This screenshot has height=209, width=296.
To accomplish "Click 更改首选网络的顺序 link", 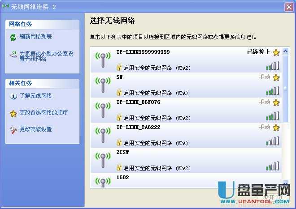I will tap(44, 113).
